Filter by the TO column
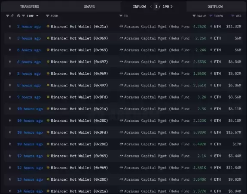Viewport: 247px width, 194px height. click(x=121, y=16)
